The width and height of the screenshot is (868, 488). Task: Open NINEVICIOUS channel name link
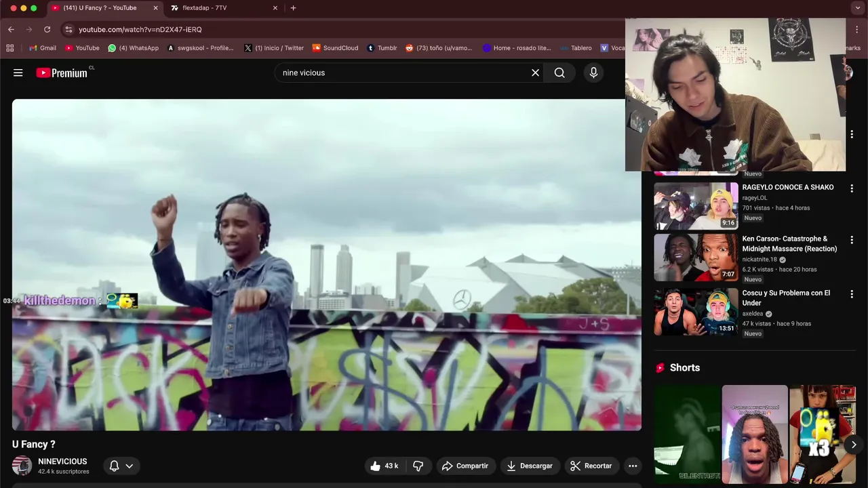tap(62, 461)
